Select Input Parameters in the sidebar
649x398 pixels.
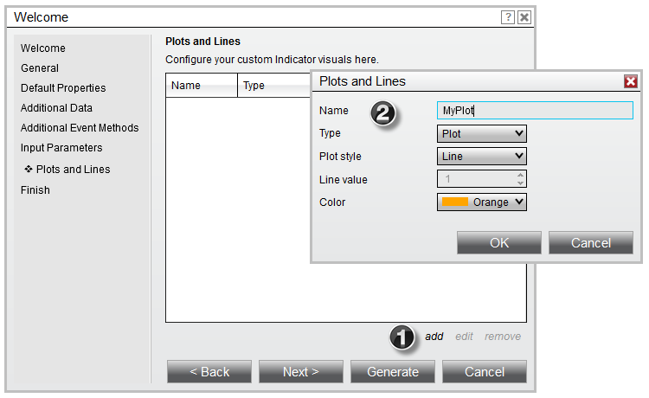(x=61, y=148)
